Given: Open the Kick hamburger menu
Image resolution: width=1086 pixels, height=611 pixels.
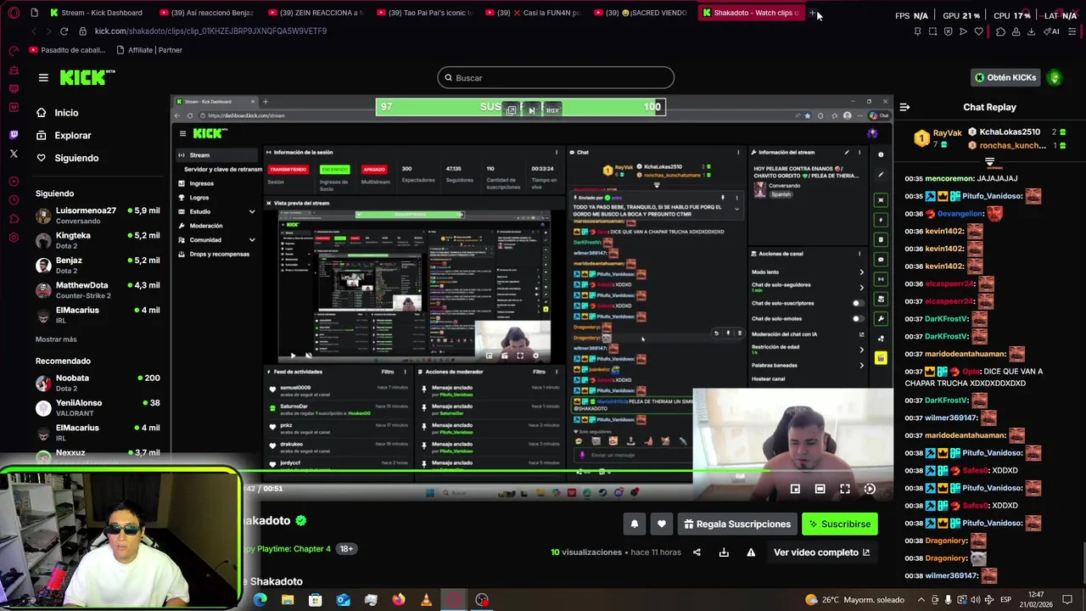Looking at the screenshot, I should [43, 77].
